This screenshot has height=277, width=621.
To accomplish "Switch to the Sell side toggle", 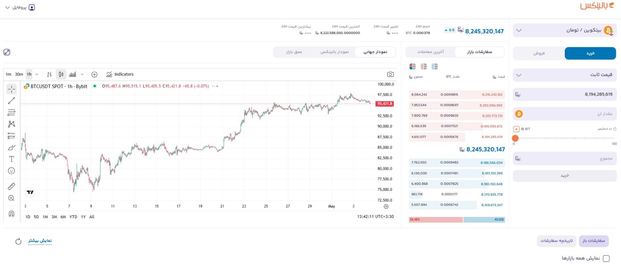I will [539, 53].
